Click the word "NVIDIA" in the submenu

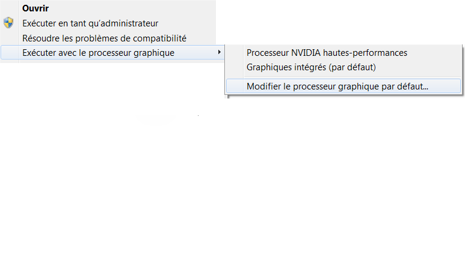coord(306,53)
